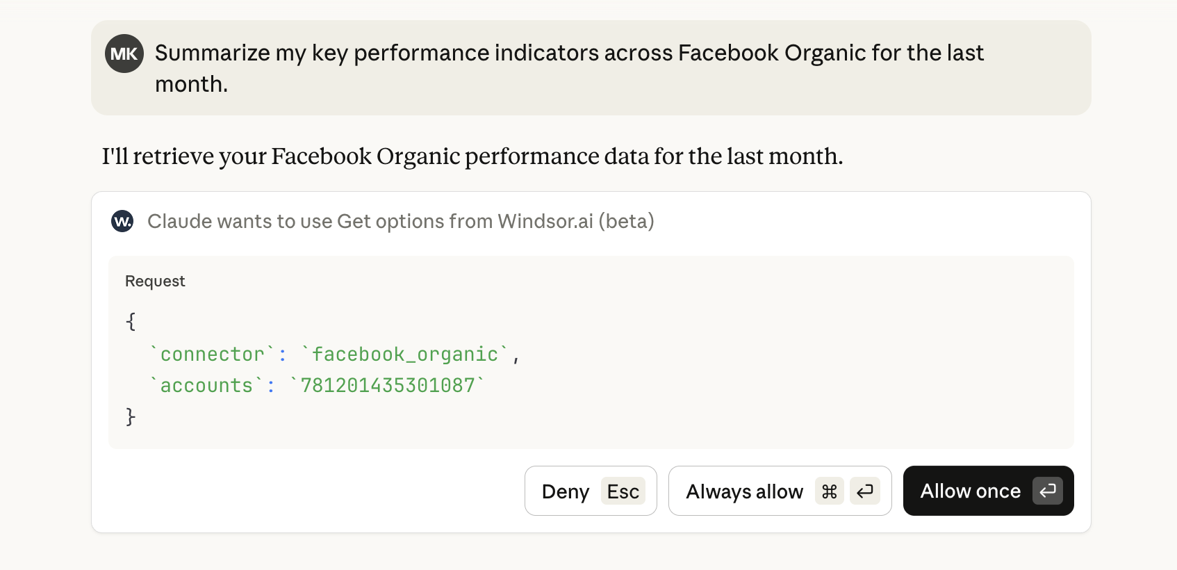Click the closing curly brace of the request
The image size is (1177, 570).
[131, 416]
